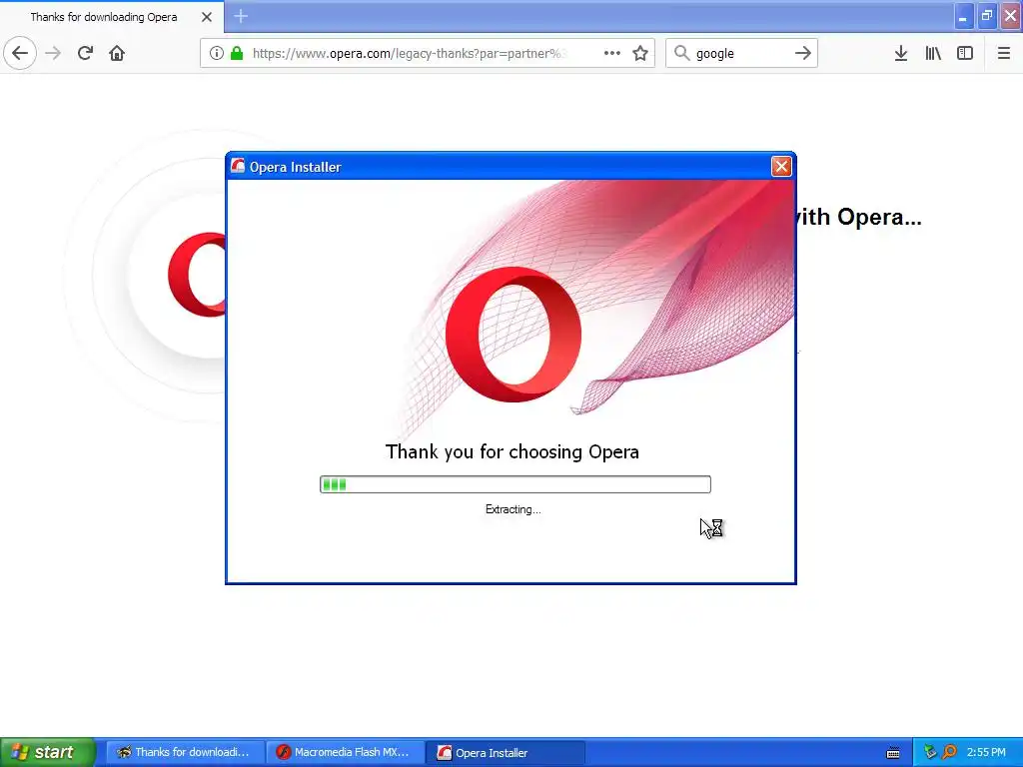Go back using the browser back arrow
The image size is (1023, 767).
[x=20, y=53]
